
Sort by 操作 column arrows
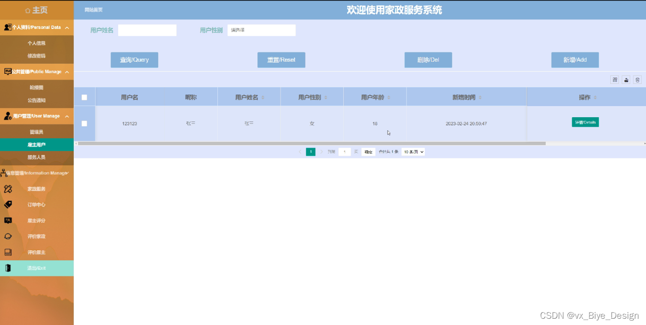pos(595,97)
